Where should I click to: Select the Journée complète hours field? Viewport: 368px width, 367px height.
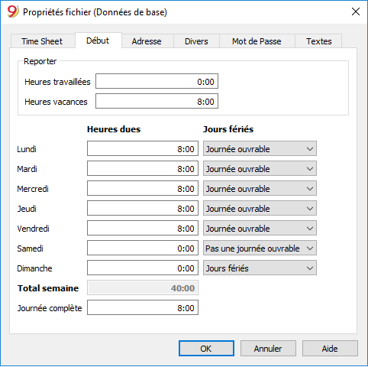pyautogui.click(x=143, y=307)
